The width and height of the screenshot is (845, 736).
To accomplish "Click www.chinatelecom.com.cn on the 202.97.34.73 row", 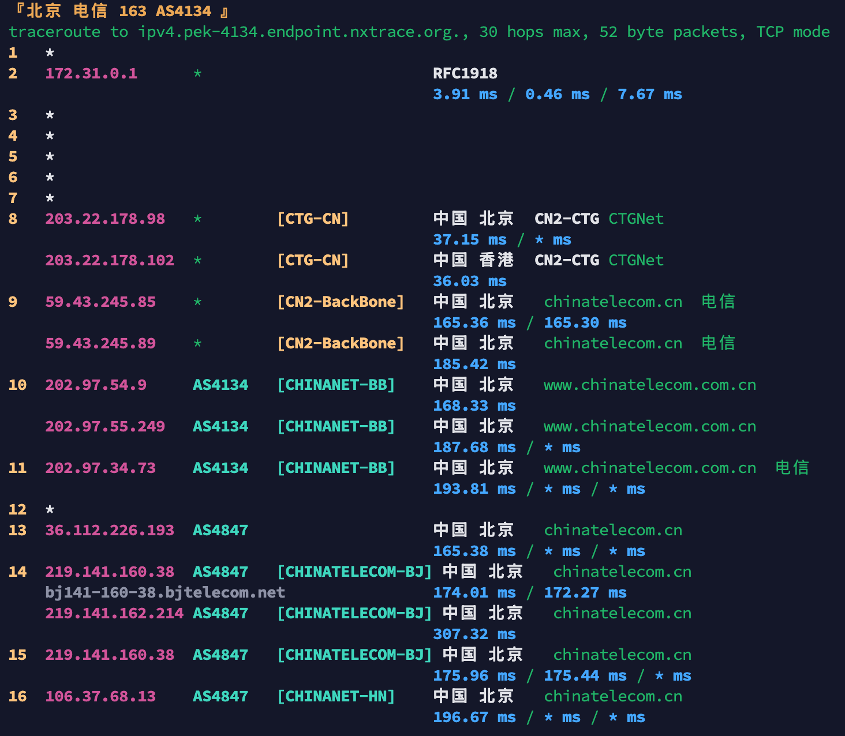I will pos(650,468).
